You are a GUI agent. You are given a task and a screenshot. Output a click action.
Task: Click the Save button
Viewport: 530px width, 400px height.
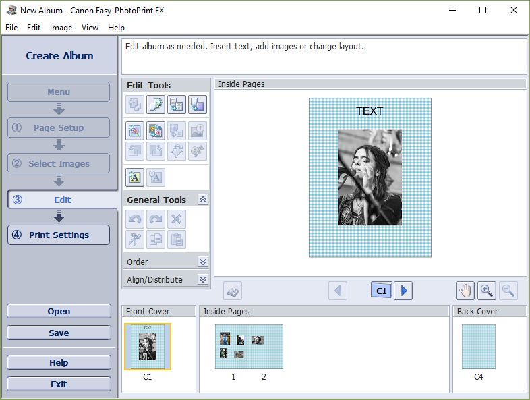tap(59, 333)
